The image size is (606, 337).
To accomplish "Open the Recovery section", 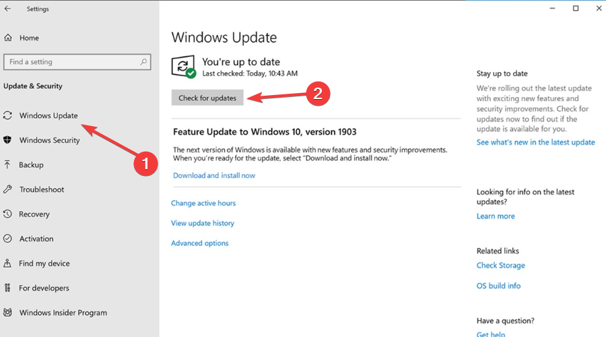I will (x=34, y=214).
